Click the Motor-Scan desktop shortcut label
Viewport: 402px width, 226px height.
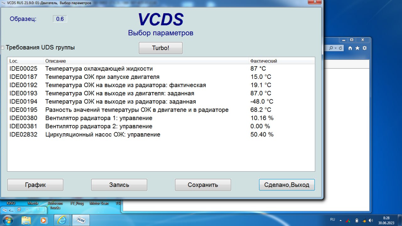(99, 203)
